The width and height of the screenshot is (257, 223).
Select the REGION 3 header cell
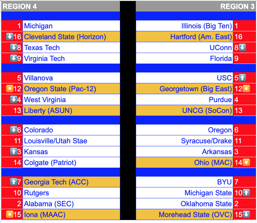[x=196, y=6]
